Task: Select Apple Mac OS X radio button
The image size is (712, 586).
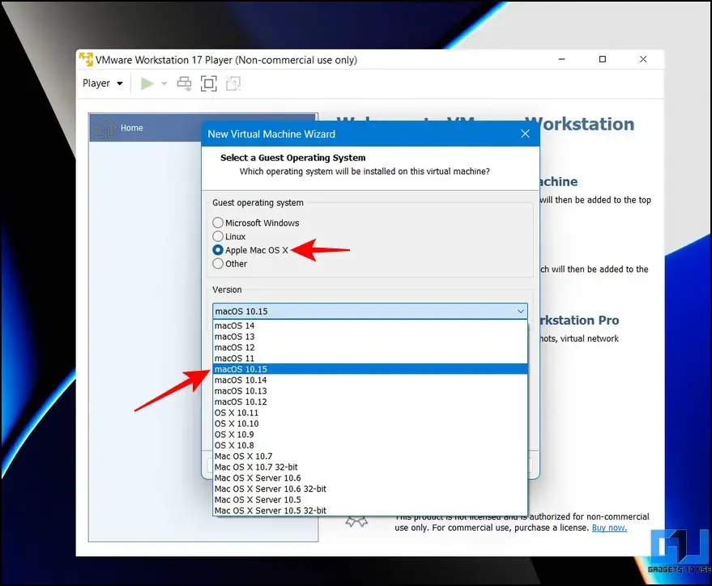Action: click(218, 250)
